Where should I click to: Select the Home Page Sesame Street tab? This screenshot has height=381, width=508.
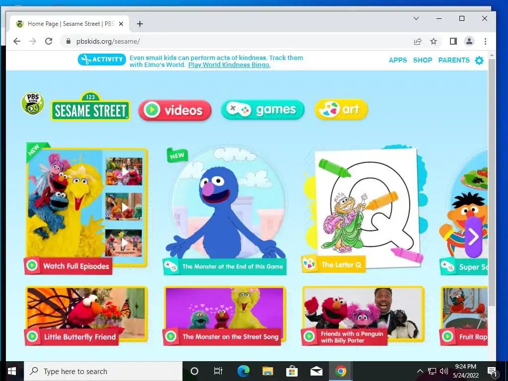[69, 24]
